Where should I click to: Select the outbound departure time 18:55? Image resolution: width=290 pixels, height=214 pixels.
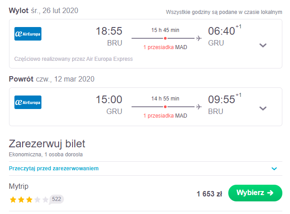click(109, 31)
